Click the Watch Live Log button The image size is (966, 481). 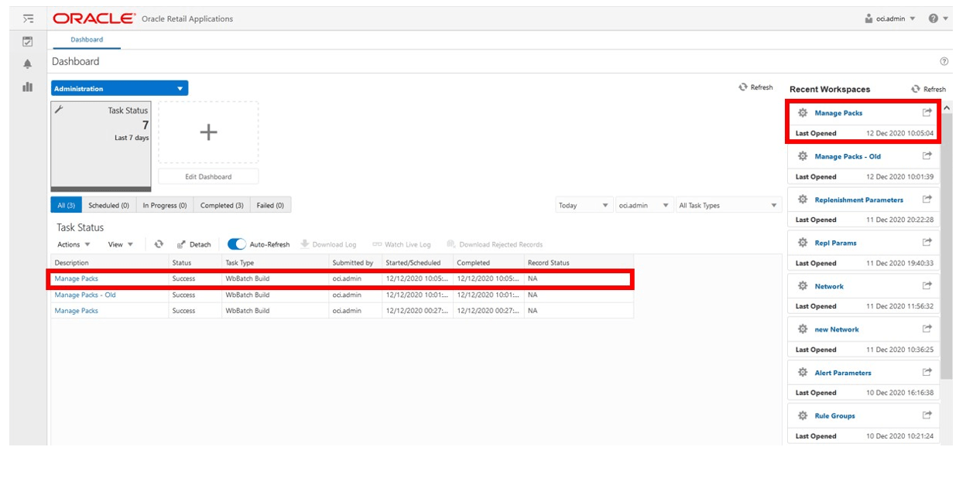point(402,244)
